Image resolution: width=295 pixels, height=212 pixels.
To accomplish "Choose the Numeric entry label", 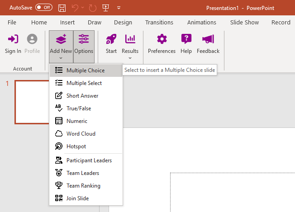I will (x=77, y=121).
